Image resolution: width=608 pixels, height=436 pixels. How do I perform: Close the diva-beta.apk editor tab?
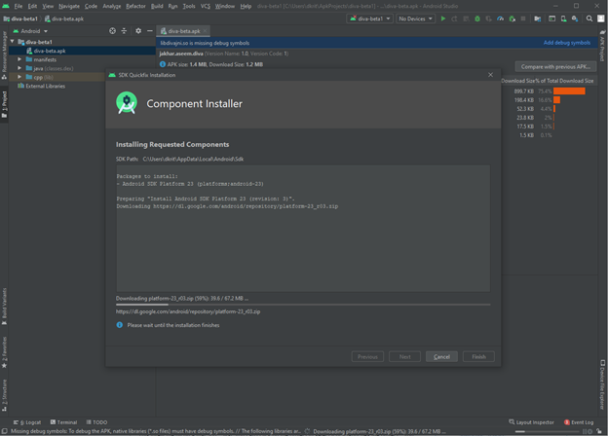(x=205, y=31)
